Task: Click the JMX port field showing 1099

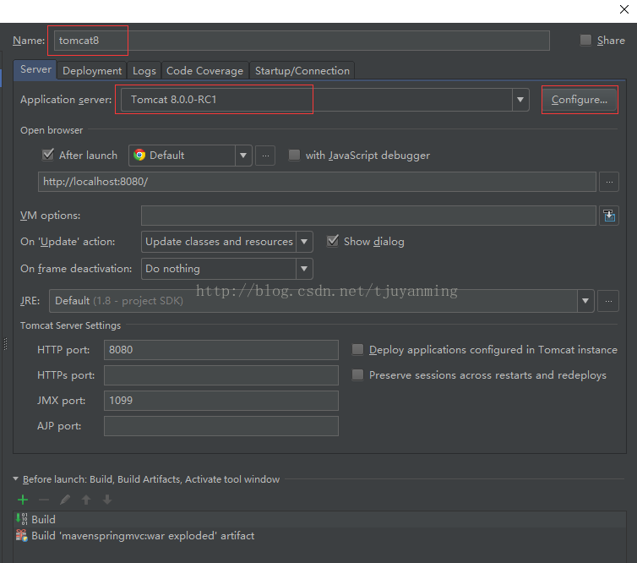Action: tap(221, 401)
